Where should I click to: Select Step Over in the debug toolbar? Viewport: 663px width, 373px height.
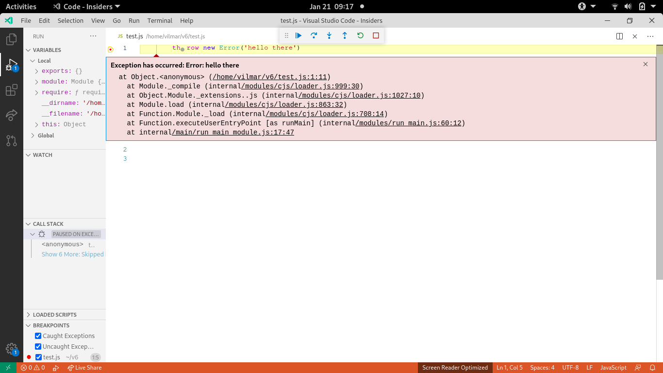[x=314, y=35]
